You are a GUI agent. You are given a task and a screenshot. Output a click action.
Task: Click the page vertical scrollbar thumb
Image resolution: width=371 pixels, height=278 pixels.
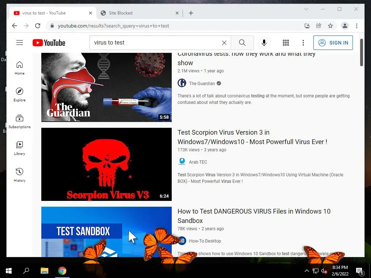(x=361, y=52)
